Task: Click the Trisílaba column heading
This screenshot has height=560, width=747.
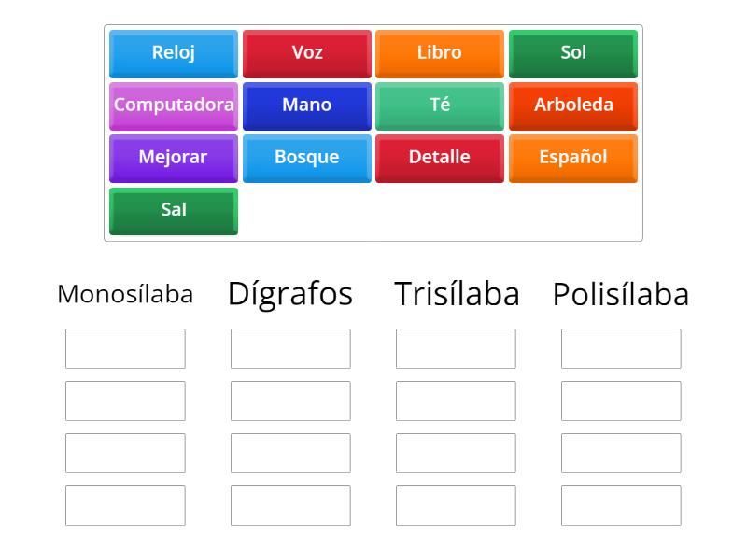Action: (455, 293)
